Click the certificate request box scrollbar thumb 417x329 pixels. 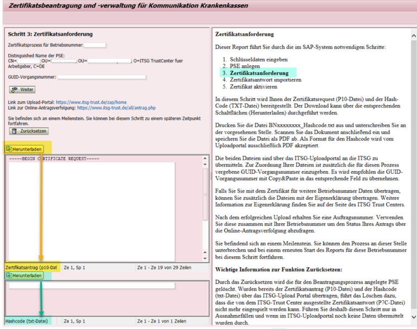tap(205, 194)
